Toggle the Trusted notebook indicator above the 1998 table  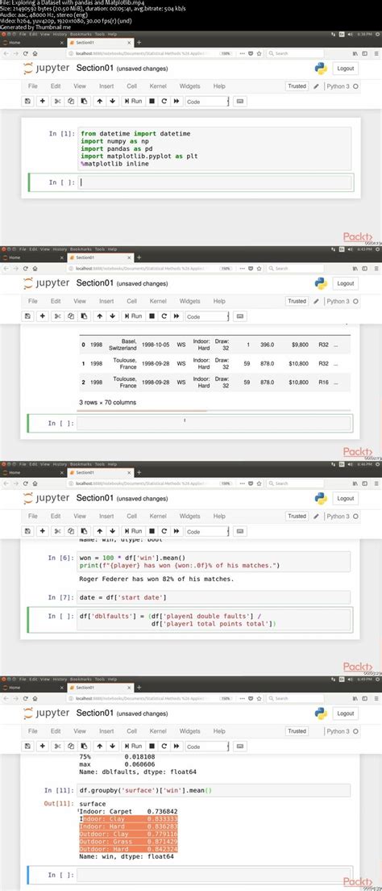(x=297, y=301)
